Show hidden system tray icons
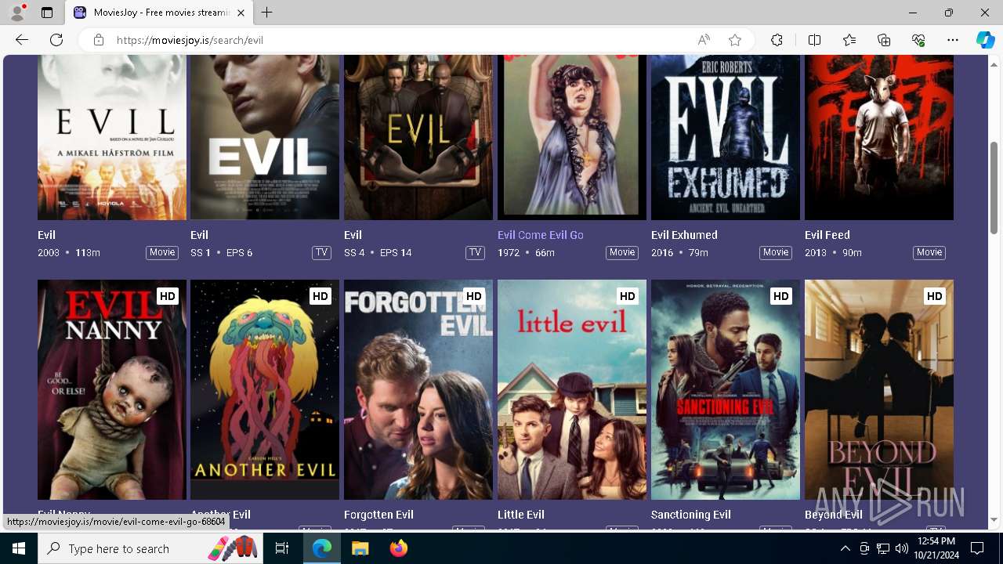 pos(845,548)
